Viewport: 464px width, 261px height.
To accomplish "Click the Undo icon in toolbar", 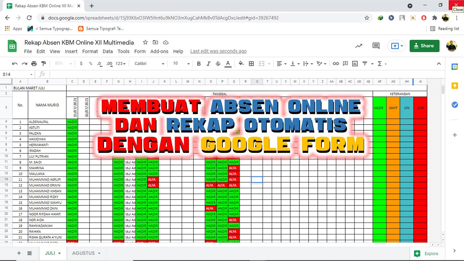I will pos(15,63).
